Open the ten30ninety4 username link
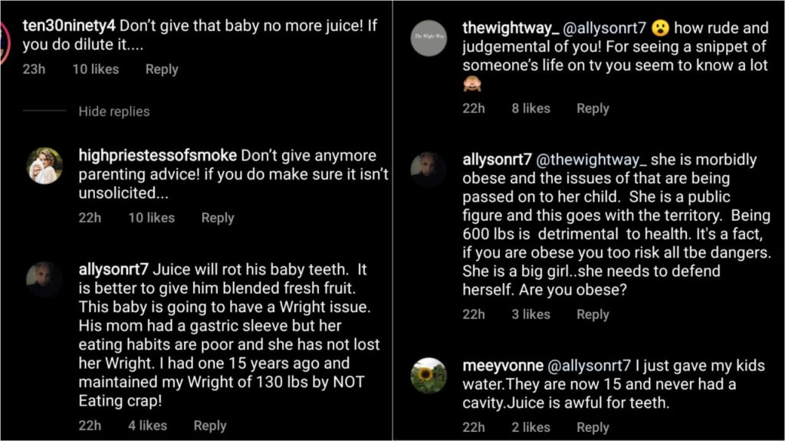 pyautogui.click(x=69, y=25)
